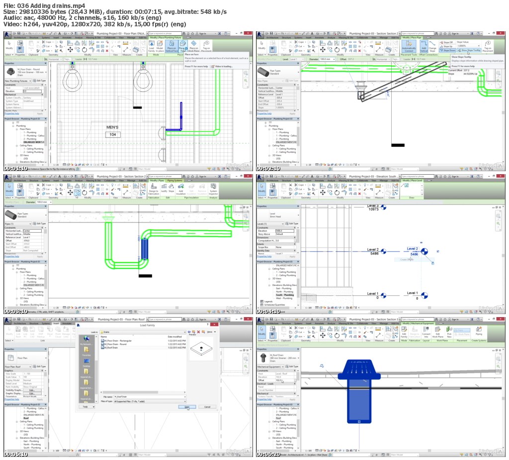Screen dimensions: 509x460
Task: Click Line draw tool in 00:04:10 frame
Action: point(403,186)
